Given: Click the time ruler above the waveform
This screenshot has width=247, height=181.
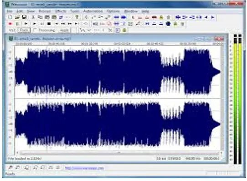Looking at the screenshot, I should coord(119,44).
